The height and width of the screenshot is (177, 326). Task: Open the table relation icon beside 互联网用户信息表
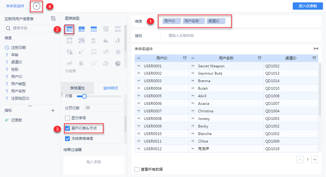[x=53, y=18]
